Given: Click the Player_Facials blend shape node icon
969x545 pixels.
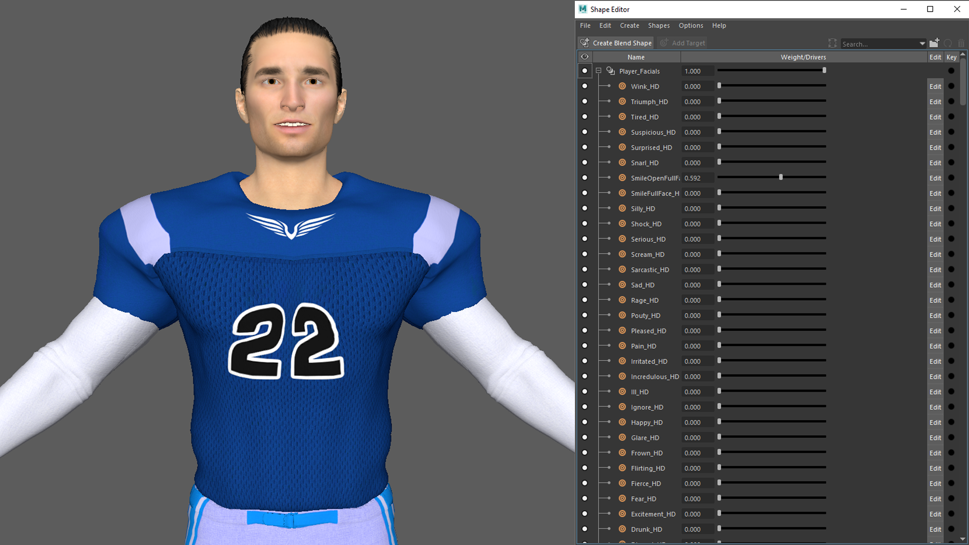Looking at the screenshot, I should tap(610, 71).
